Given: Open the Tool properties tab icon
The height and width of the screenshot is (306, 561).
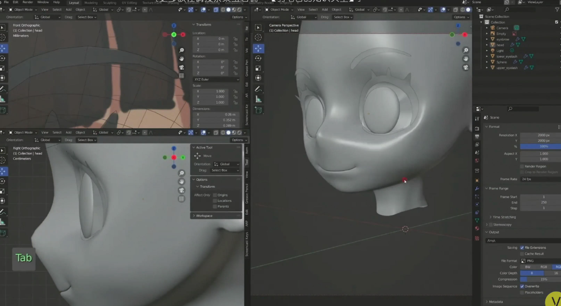Looking at the screenshot, I should [x=477, y=119].
